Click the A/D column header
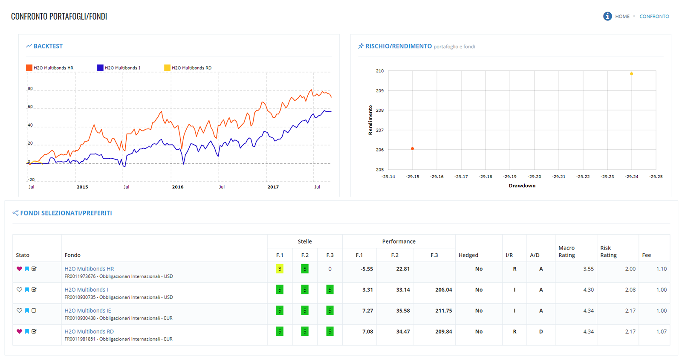This screenshot has height=360, width=682. (x=535, y=255)
